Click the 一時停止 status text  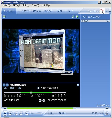click(61, 113)
